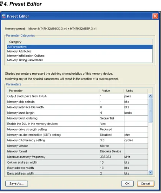
Task: Click the 'ohm' units cell
Action: (136, 135)
